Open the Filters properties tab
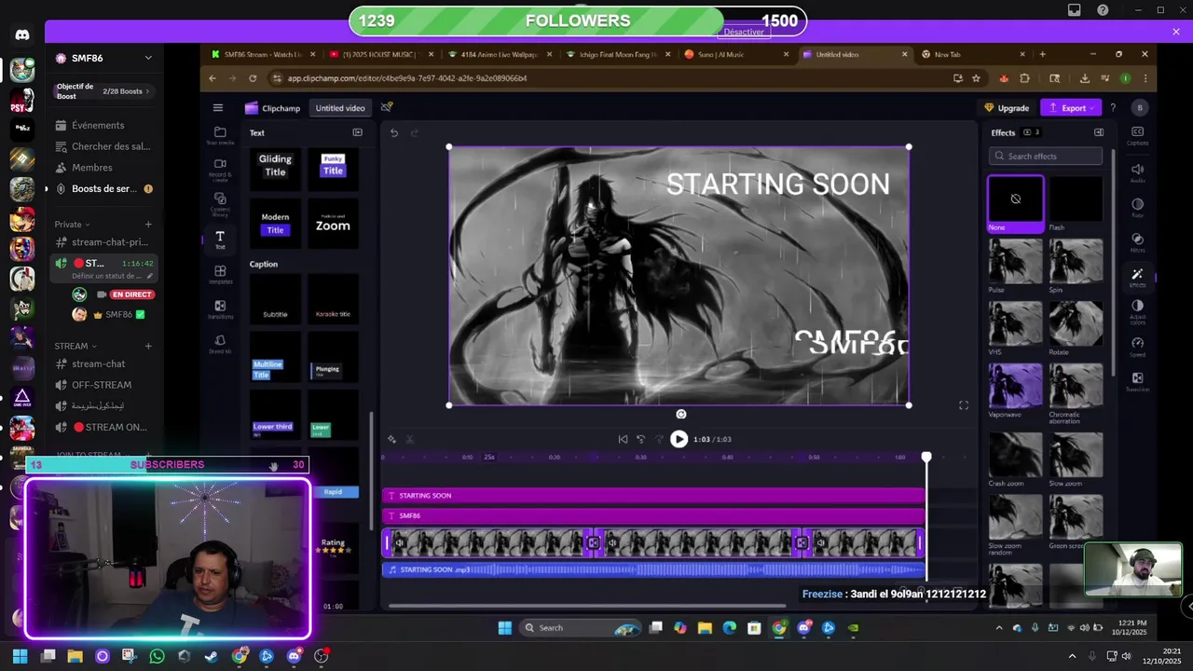The width and height of the screenshot is (1193, 671). pyautogui.click(x=1137, y=242)
